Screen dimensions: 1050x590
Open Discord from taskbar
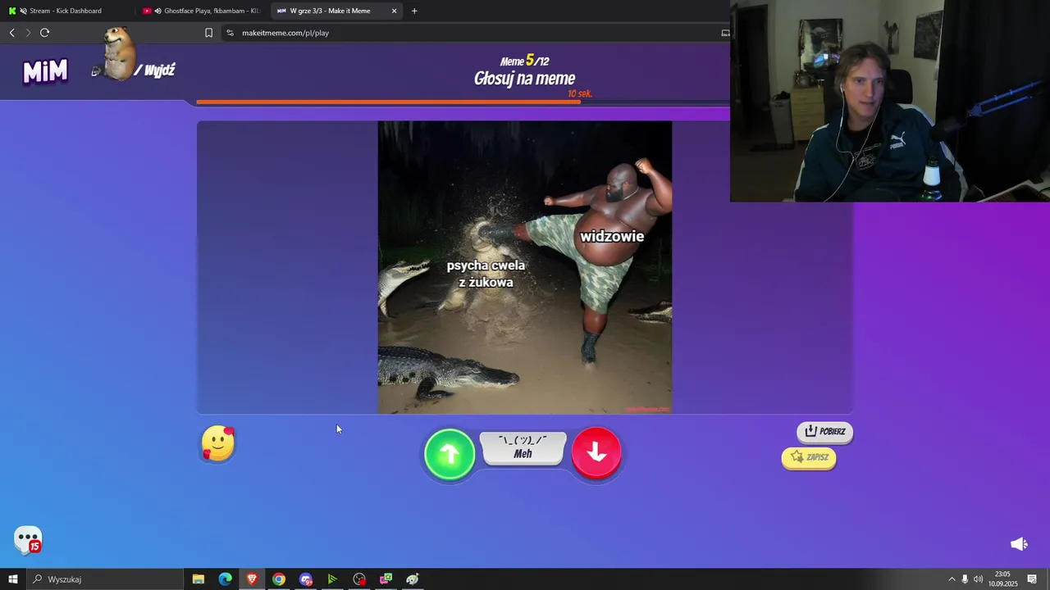306,579
